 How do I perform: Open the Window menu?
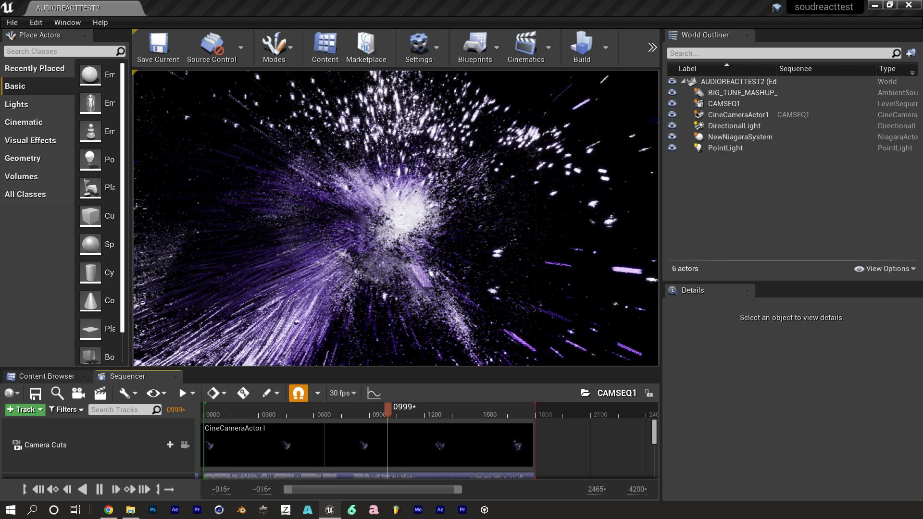click(67, 23)
